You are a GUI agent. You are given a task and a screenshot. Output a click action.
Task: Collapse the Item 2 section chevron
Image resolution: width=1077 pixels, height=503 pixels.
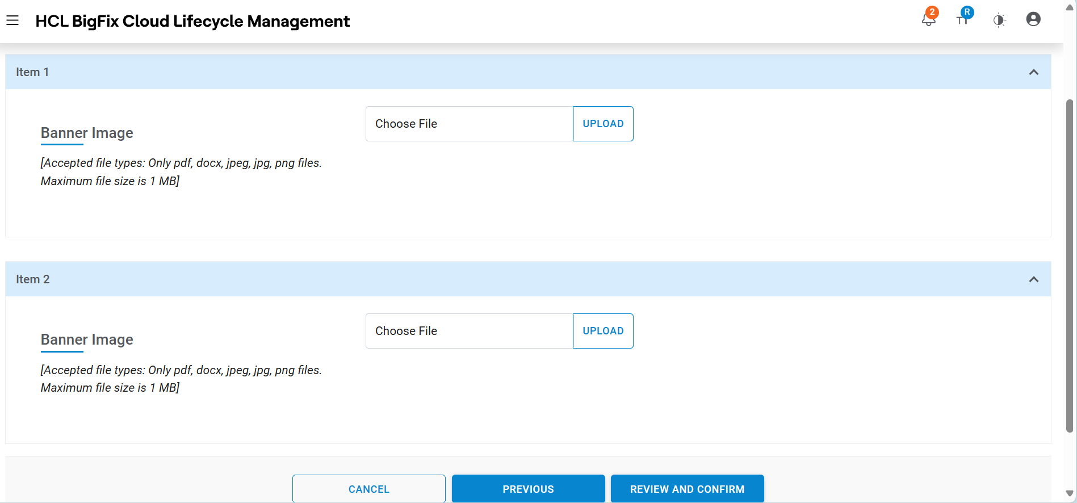coord(1033,279)
